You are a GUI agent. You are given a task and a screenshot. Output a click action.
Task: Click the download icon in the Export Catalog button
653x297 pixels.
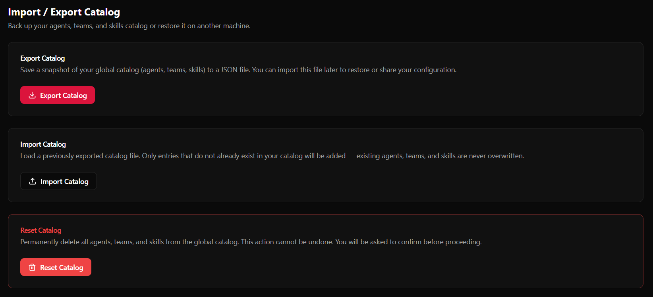[32, 95]
